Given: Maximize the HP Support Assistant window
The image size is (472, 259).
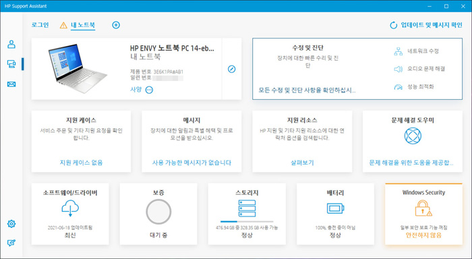Looking at the screenshot, I should pos(446,6).
